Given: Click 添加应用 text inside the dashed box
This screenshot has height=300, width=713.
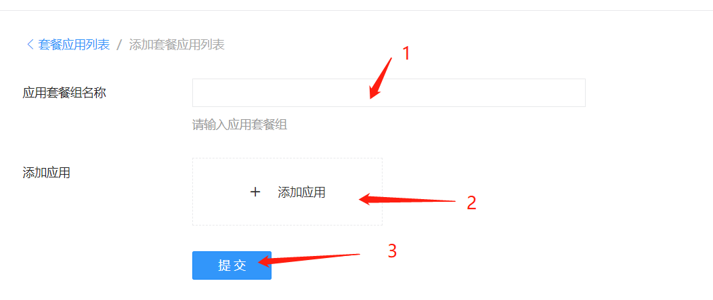Looking at the screenshot, I should 301,192.
